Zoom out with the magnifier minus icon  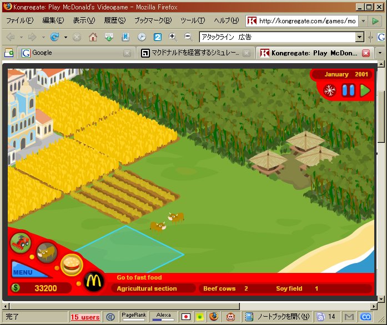[188, 37]
